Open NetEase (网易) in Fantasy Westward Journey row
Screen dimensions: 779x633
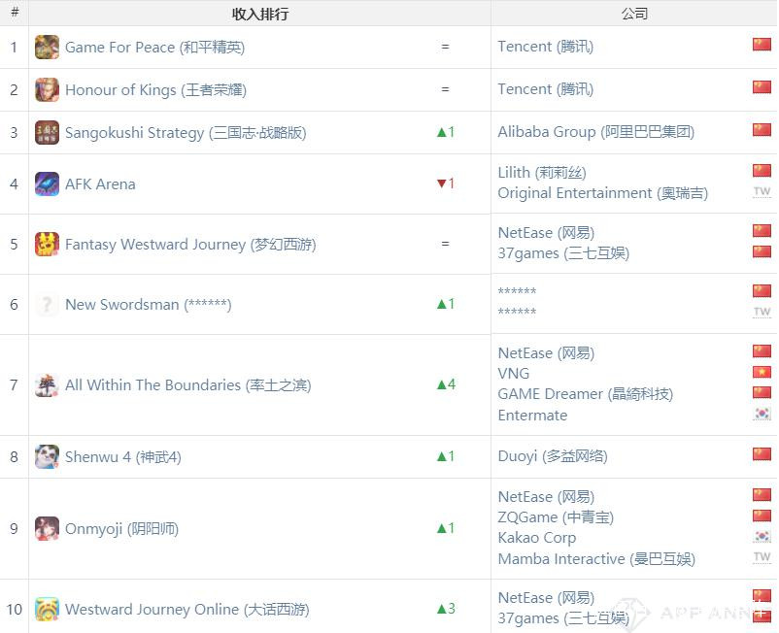(x=547, y=233)
